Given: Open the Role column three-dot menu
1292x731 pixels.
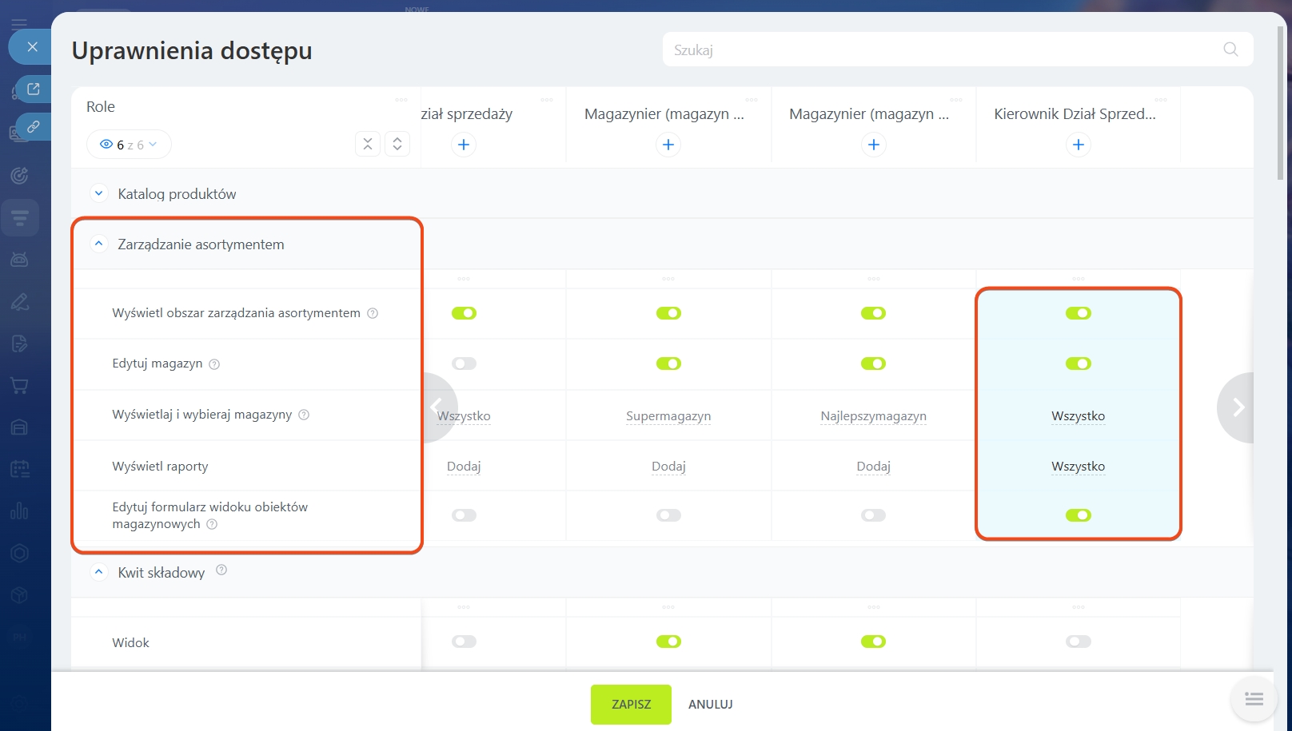Looking at the screenshot, I should [401, 100].
